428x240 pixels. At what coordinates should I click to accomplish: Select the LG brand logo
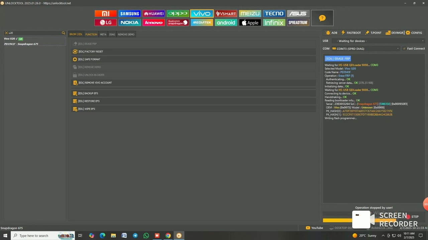click(106, 22)
